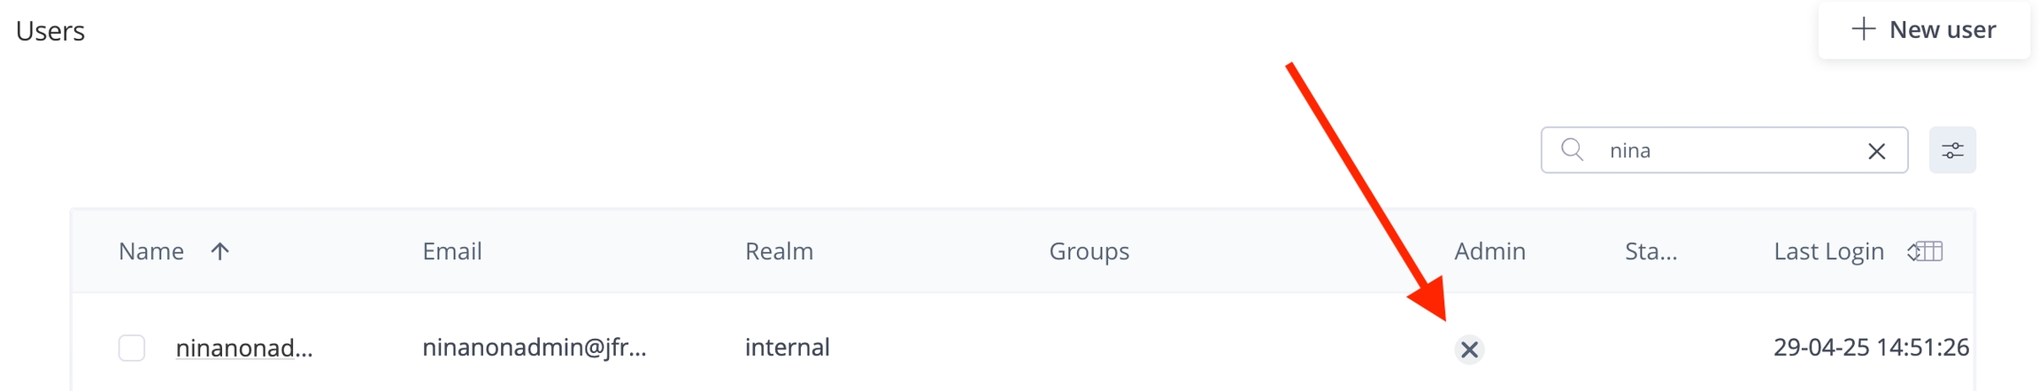Click the Last Login column header
Viewport: 2039px width, 391px height.
1828,252
